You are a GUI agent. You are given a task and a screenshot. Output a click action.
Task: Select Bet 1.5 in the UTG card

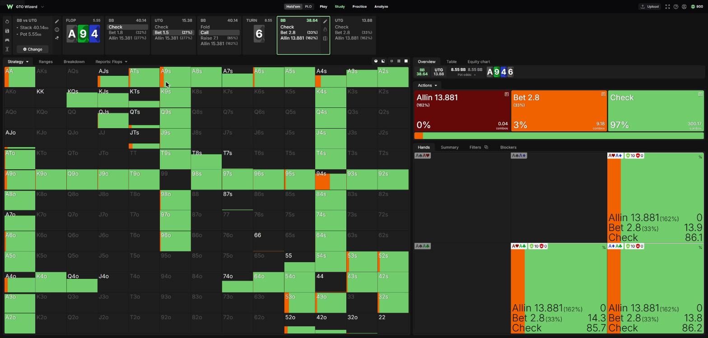click(173, 32)
